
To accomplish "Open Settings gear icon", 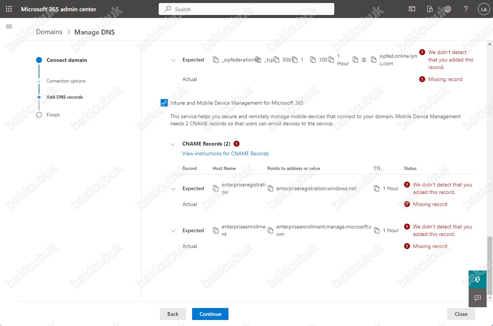I will click(448, 9).
